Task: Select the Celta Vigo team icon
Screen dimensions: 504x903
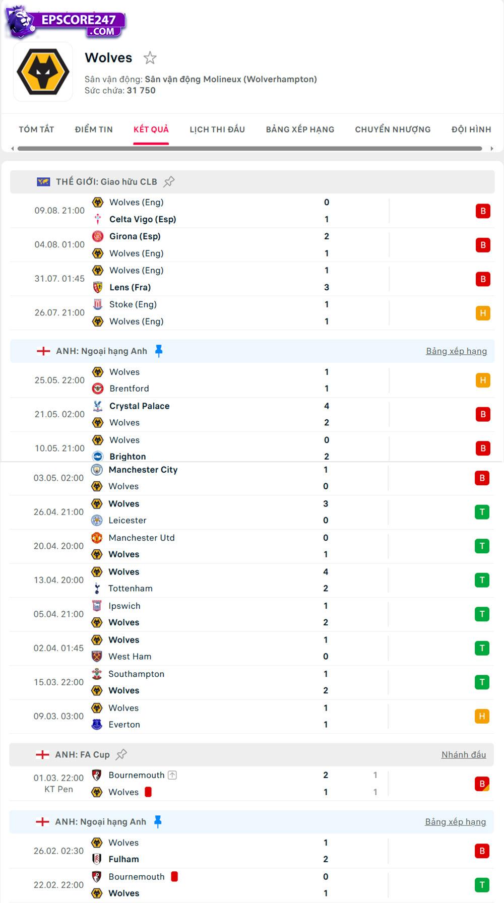Action: pos(98,219)
